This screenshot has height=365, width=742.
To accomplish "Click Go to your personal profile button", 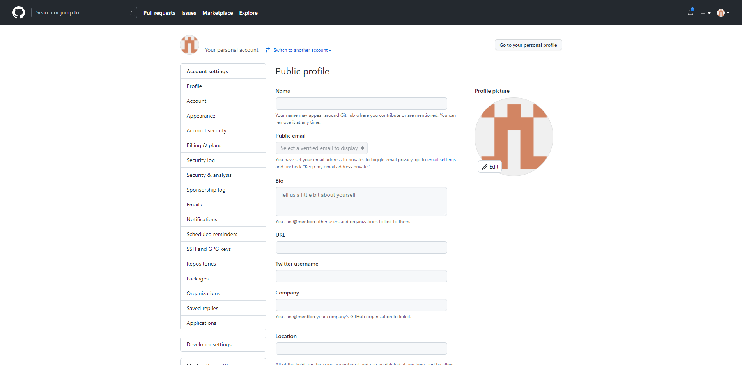I will (x=528, y=45).
